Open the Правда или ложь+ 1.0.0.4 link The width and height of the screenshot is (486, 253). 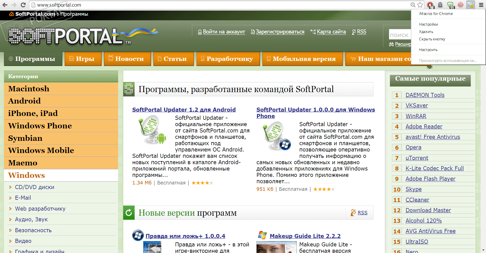pyautogui.click(x=185, y=236)
